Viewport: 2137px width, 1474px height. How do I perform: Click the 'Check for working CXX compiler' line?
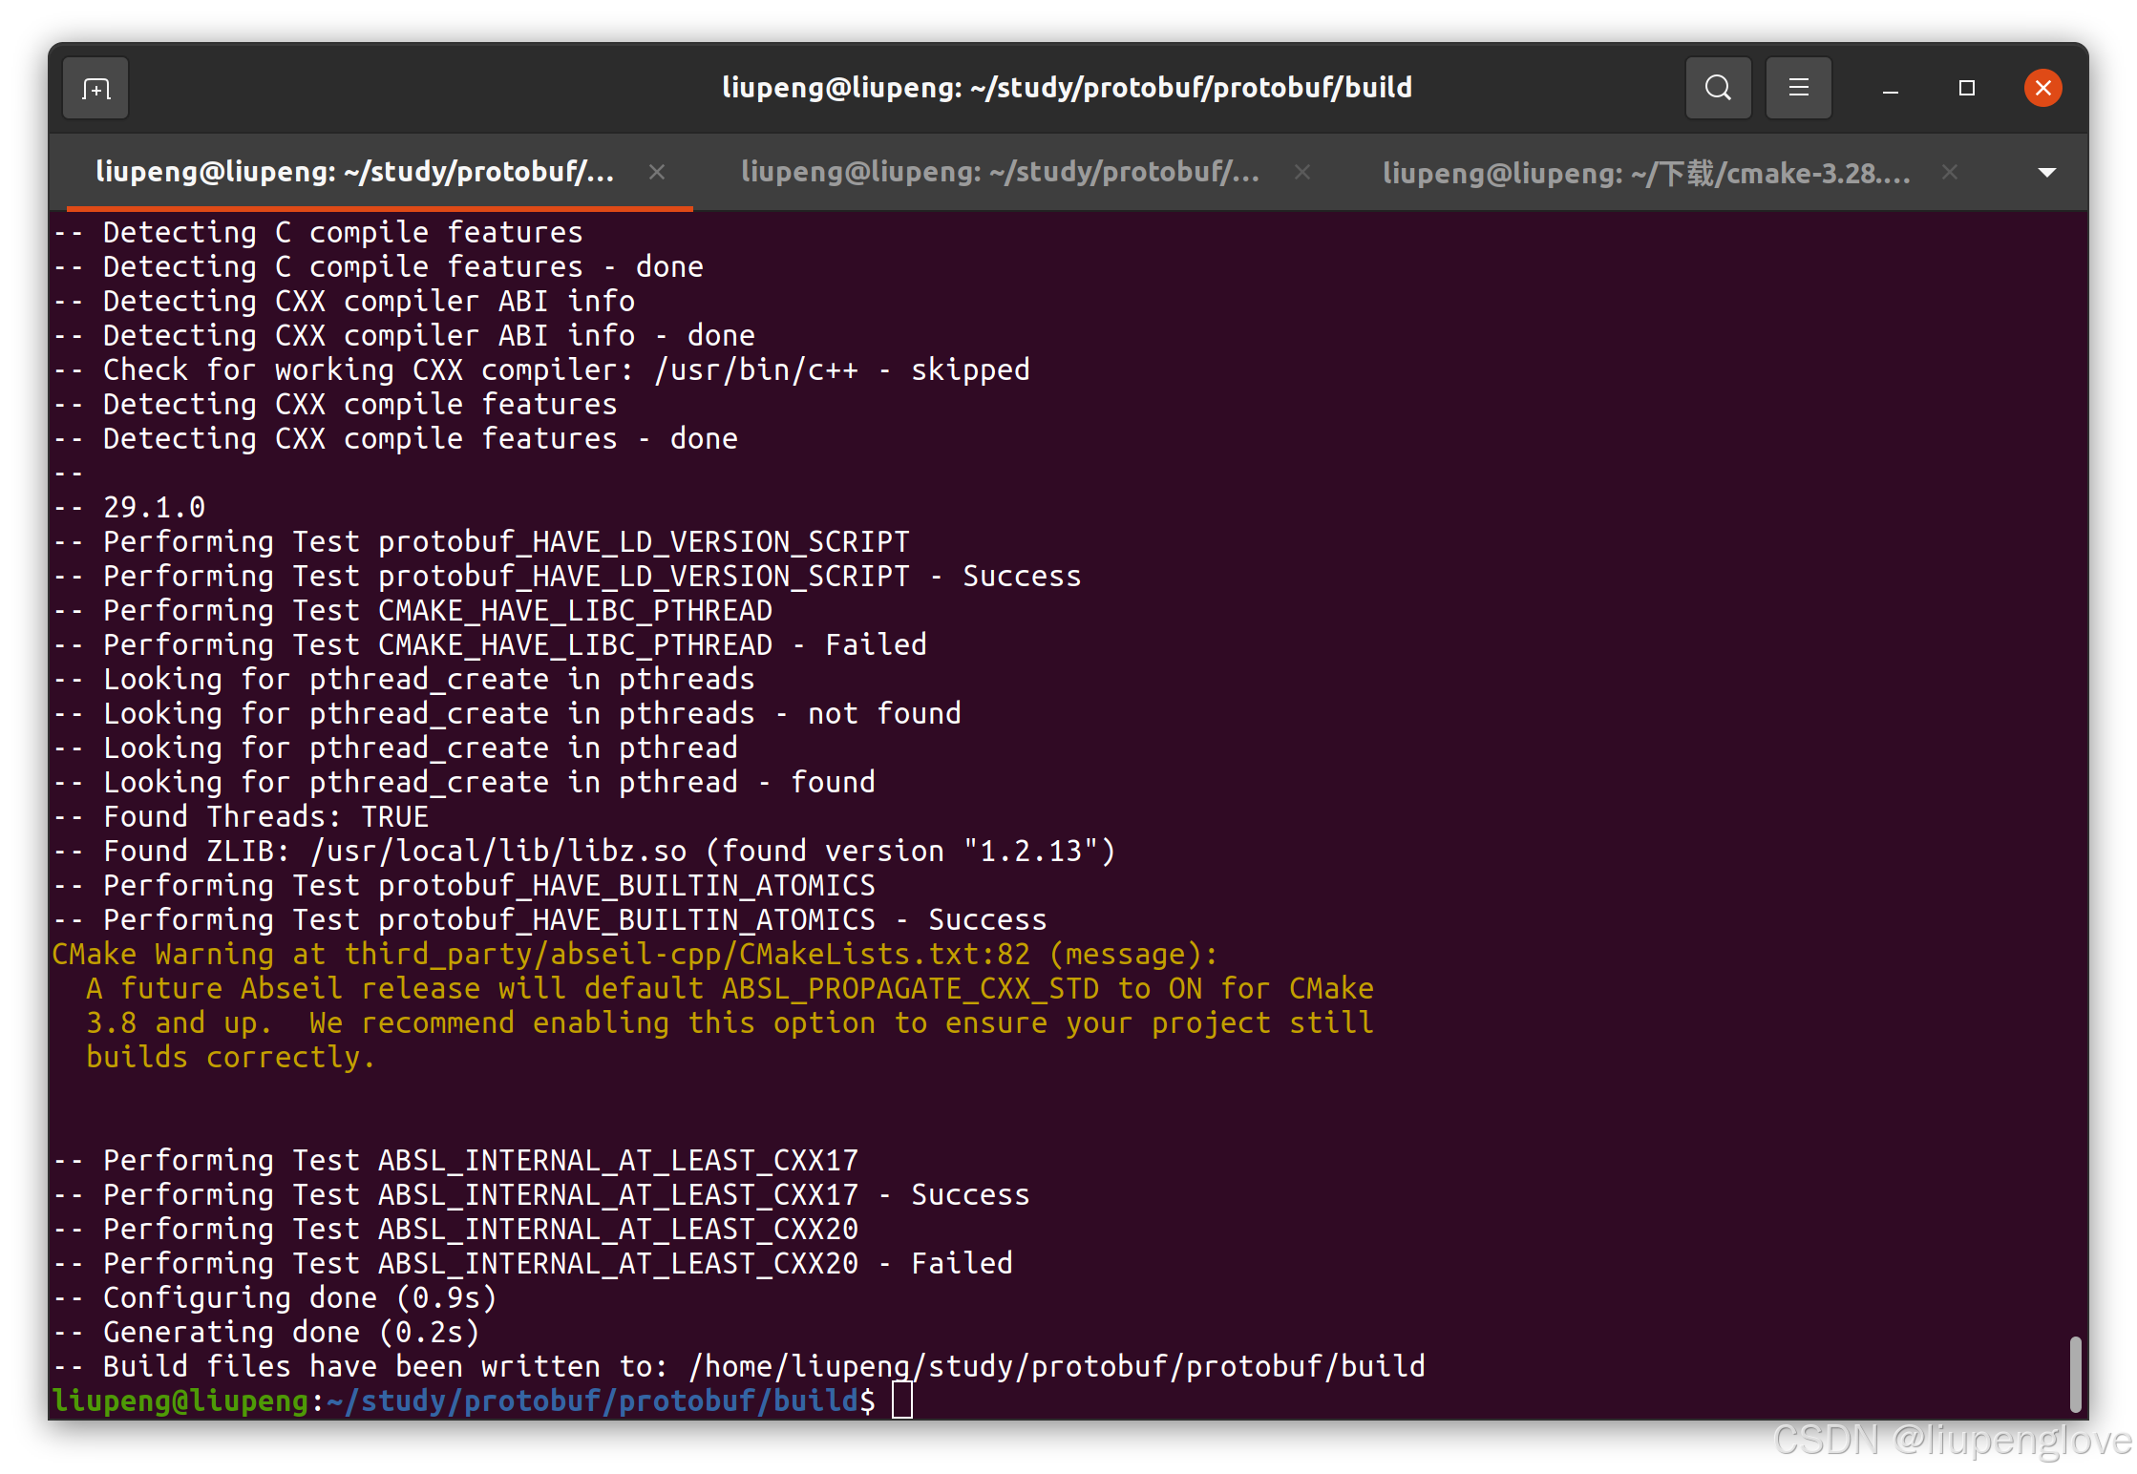coord(541,369)
